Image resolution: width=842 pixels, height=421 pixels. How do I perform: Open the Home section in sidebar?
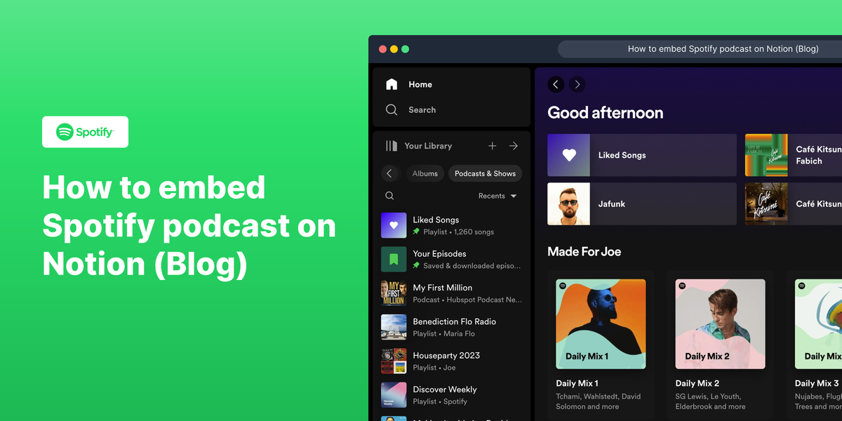[392, 84]
